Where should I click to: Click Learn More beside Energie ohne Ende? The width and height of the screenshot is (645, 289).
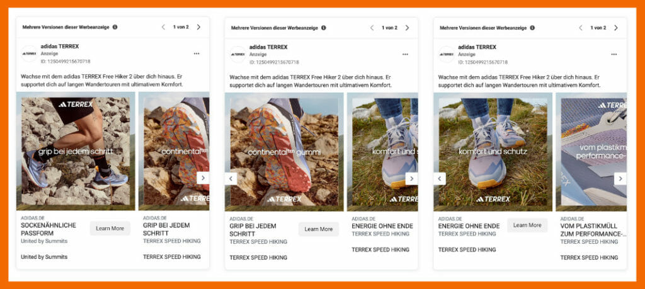(x=527, y=225)
